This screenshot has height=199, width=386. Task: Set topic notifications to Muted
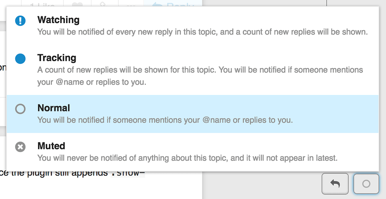(x=51, y=146)
